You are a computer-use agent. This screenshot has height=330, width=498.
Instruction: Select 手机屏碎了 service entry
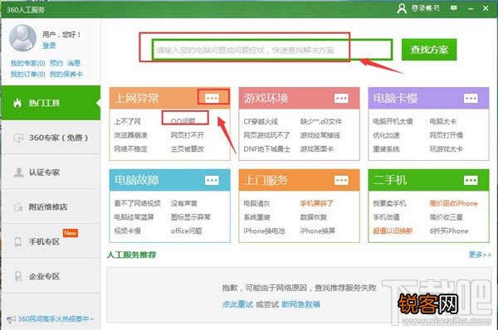(x=317, y=203)
